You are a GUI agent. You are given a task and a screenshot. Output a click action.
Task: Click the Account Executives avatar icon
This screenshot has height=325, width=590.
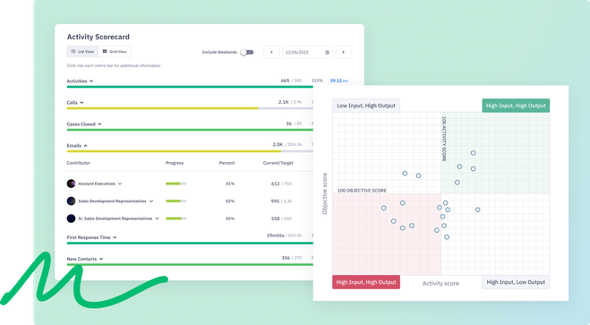pyautogui.click(x=71, y=184)
